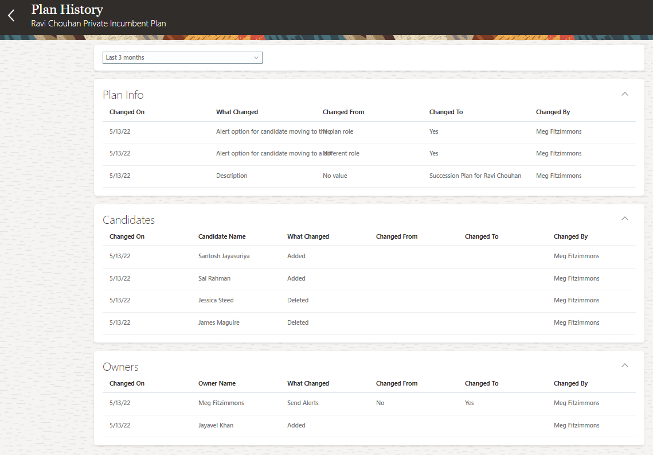Go back using the back arrow
The image size is (653, 455).
pyautogui.click(x=11, y=16)
